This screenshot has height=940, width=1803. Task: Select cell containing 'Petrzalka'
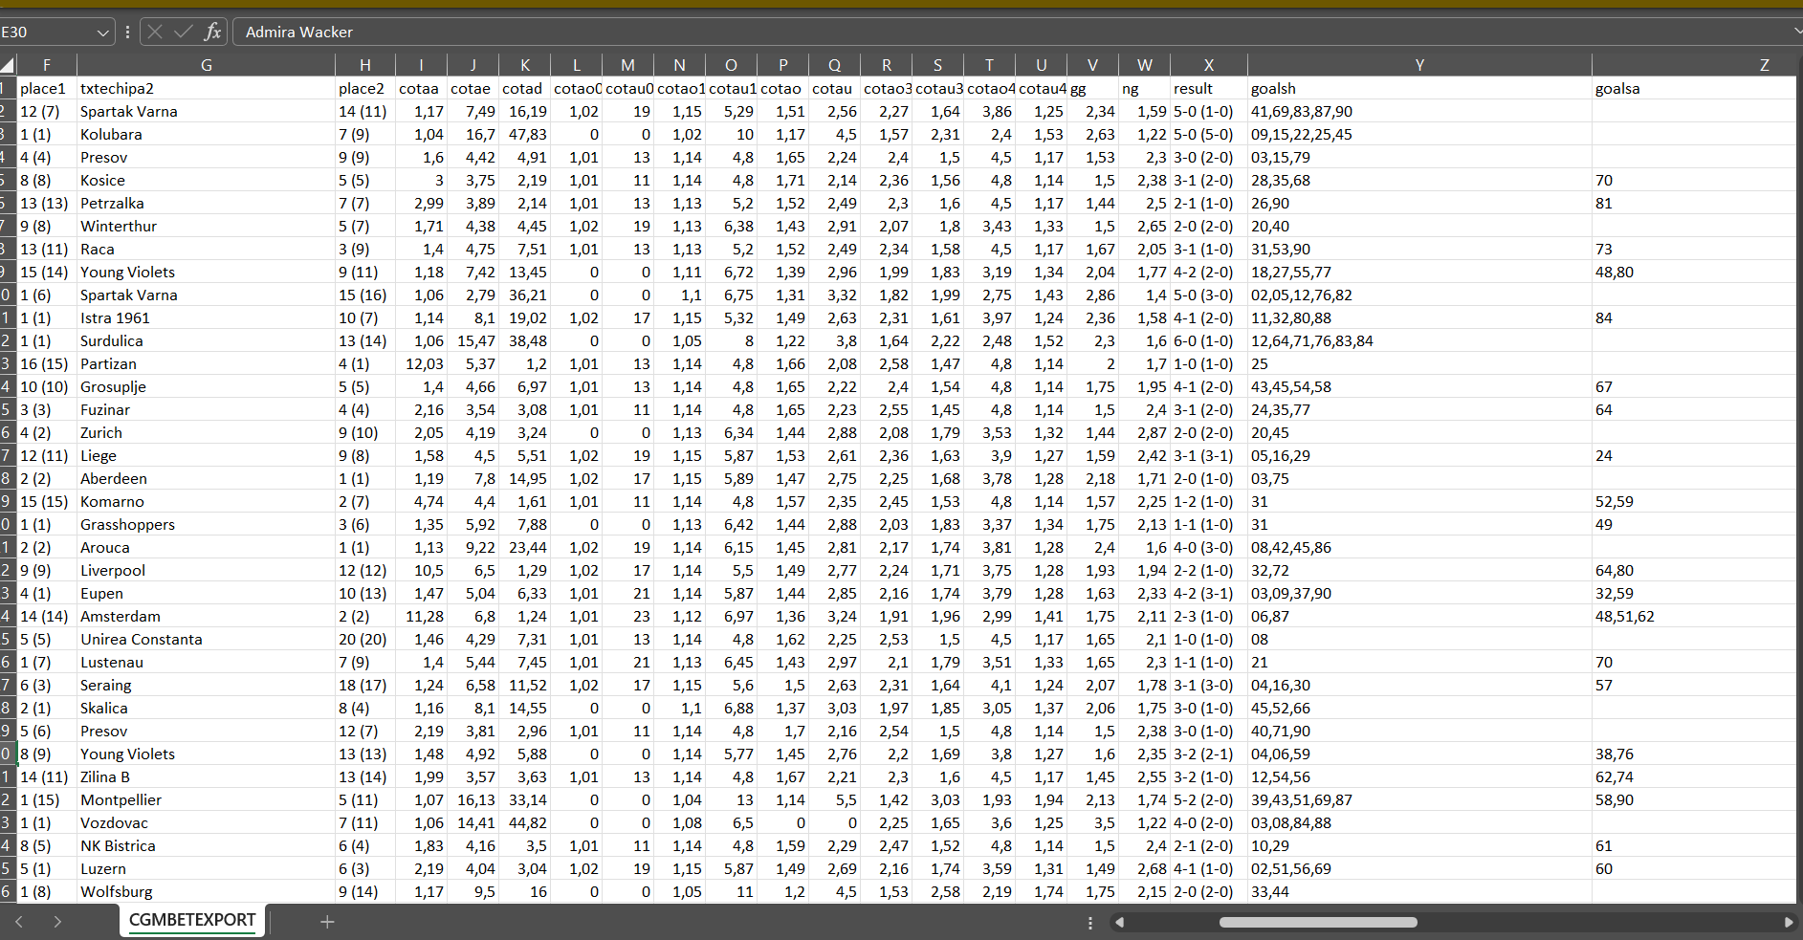206,203
